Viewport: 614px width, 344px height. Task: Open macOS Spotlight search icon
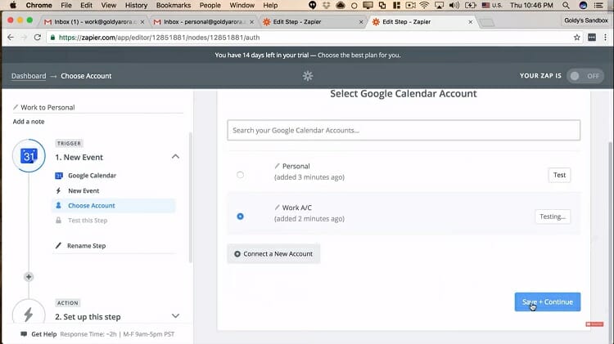tap(566, 5)
